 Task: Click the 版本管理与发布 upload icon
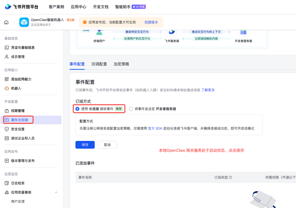[7, 161]
